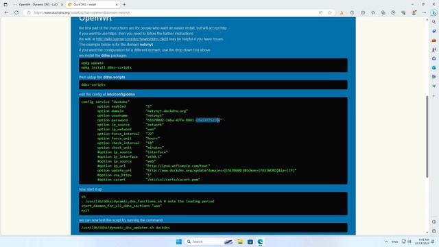Click the "option check_unit" minutes line
439x247 pixels.
pos(130,148)
